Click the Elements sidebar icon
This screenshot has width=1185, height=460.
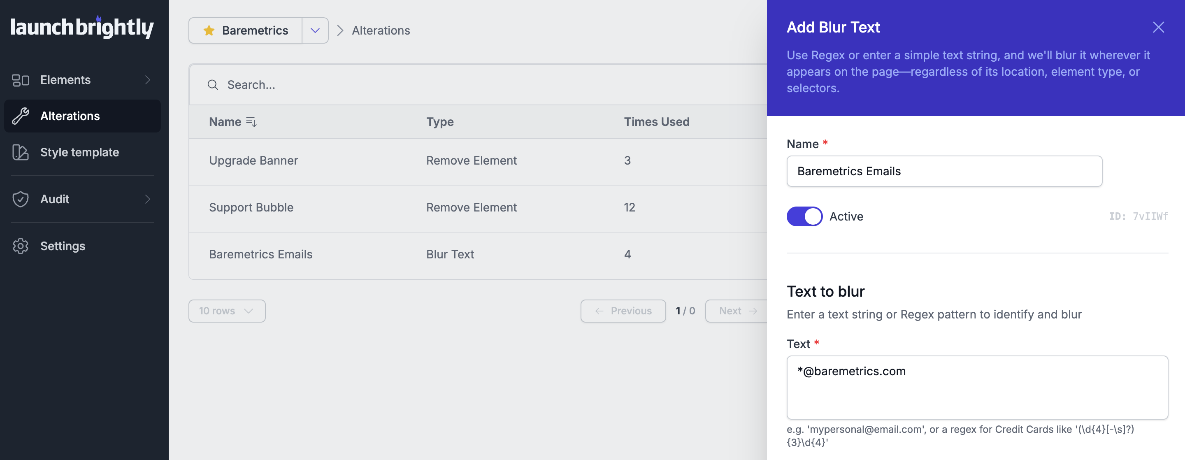21,80
